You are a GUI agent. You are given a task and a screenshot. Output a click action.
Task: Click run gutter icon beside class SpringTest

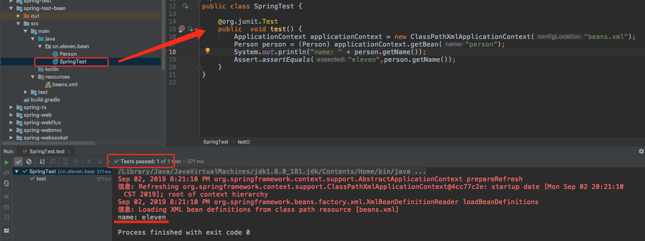(186, 6)
